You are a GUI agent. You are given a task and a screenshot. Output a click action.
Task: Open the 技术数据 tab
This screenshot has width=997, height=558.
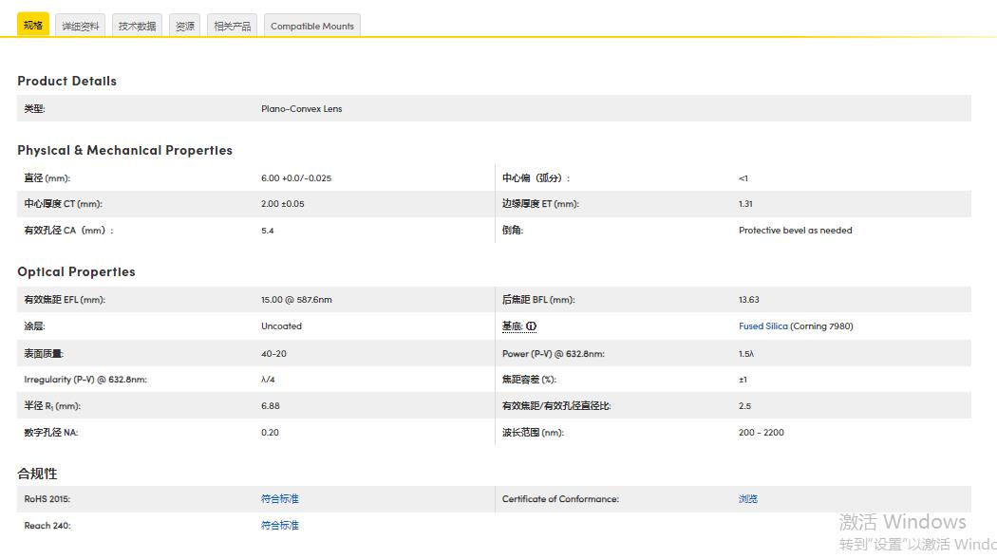(x=137, y=26)
